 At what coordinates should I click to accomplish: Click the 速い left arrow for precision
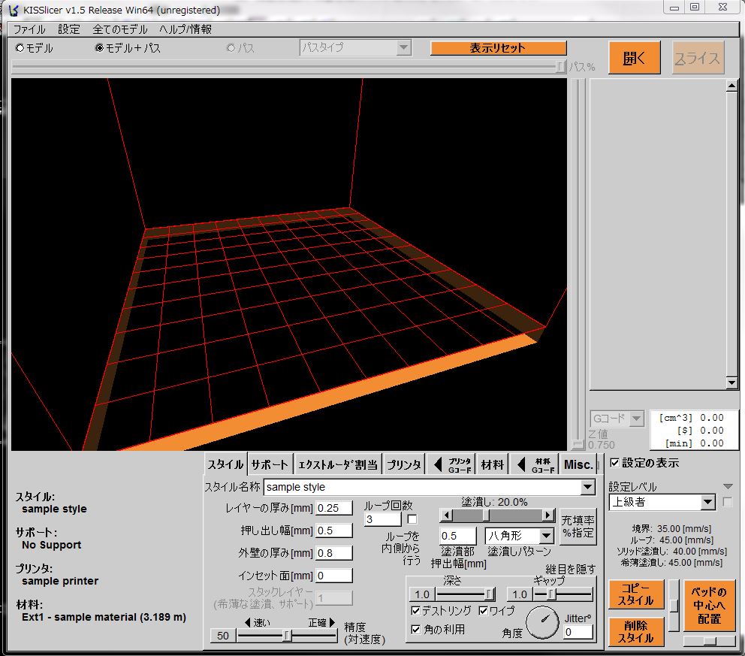pyautogui.click(x=247, y=622)
